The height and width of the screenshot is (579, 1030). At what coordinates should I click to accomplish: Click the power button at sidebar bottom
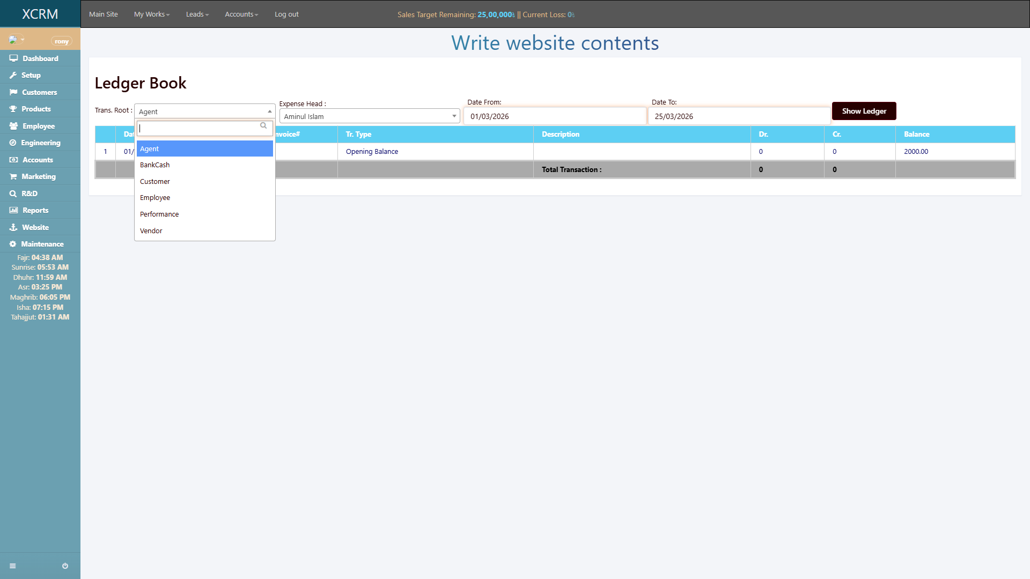[65, 566]
